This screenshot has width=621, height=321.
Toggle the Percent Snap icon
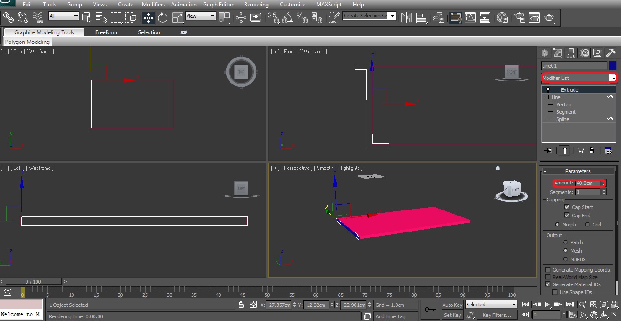pos(302,18)
